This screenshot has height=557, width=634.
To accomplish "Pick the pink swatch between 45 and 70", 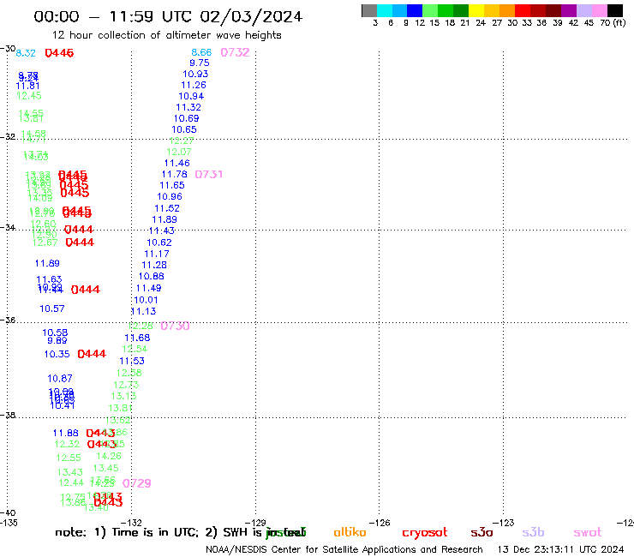I will [x=599, y=10].
